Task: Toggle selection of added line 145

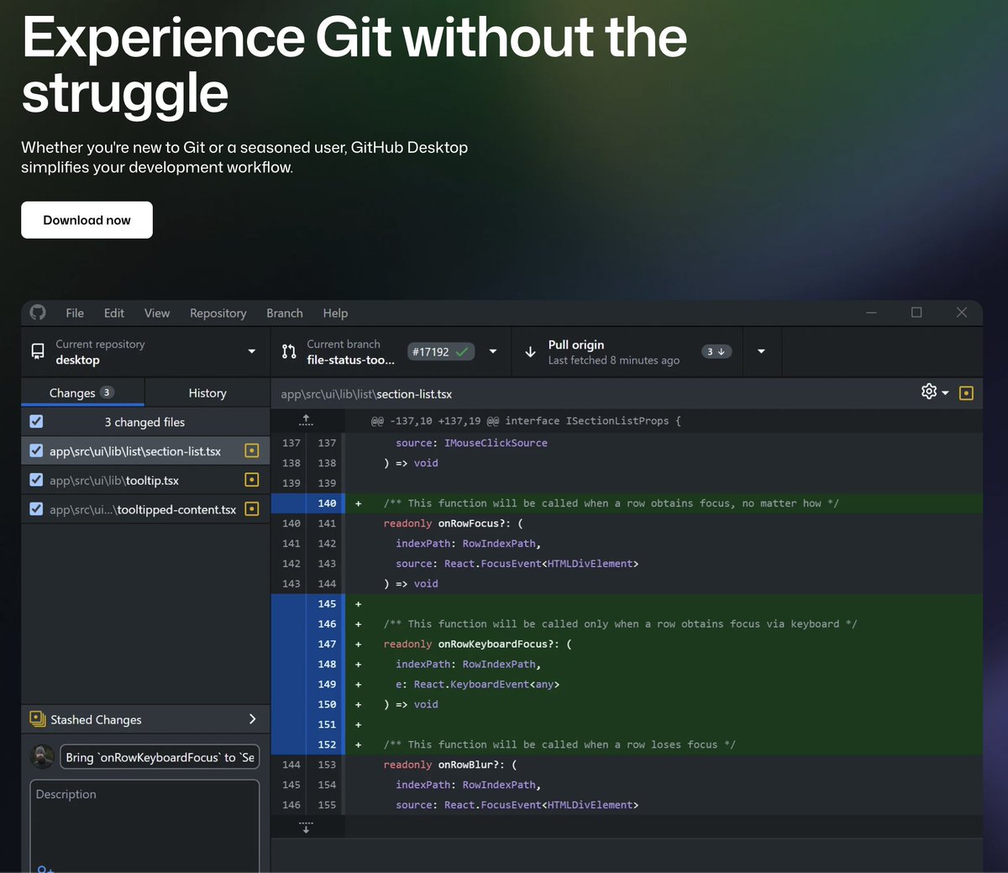Action: (x=307, y=604)
